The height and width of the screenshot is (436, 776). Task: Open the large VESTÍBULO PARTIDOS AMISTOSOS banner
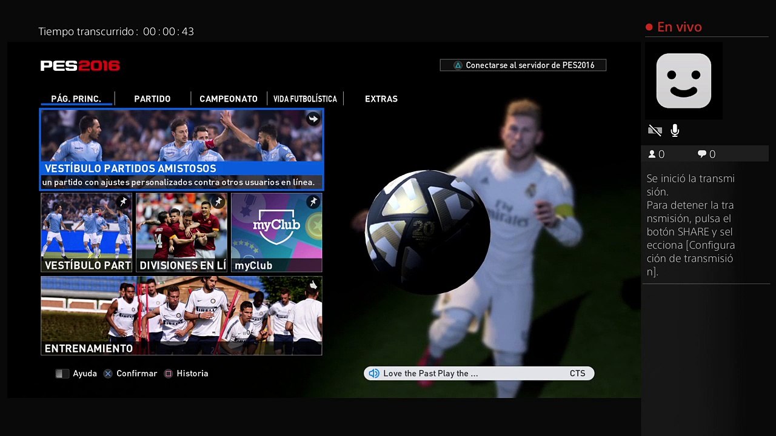coord(182,150)
